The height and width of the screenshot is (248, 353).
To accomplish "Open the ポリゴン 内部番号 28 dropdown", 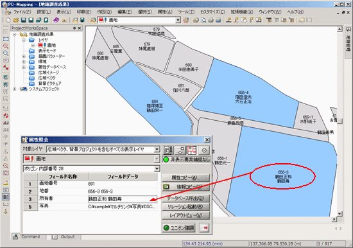I will coord(157,168).
